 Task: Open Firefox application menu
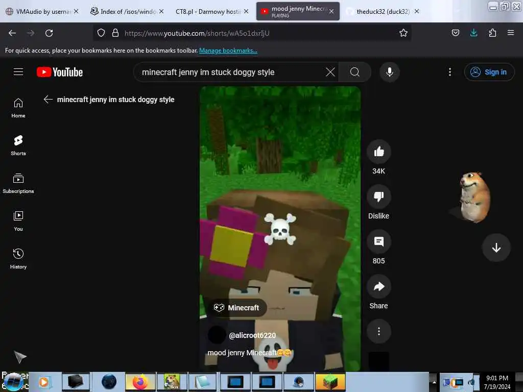[x=510, y=33]
